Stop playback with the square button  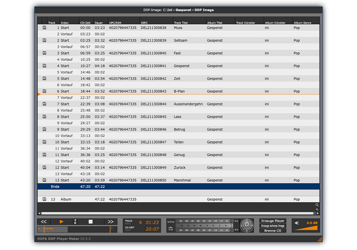coord(91,222)
